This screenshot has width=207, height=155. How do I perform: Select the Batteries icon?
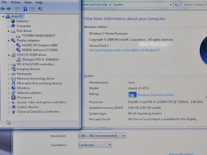pos(13,21)
